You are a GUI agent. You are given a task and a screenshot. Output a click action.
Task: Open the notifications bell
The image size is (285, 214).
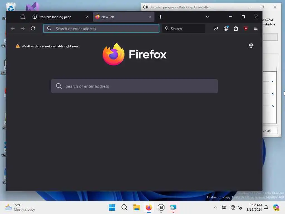point(266,207)
